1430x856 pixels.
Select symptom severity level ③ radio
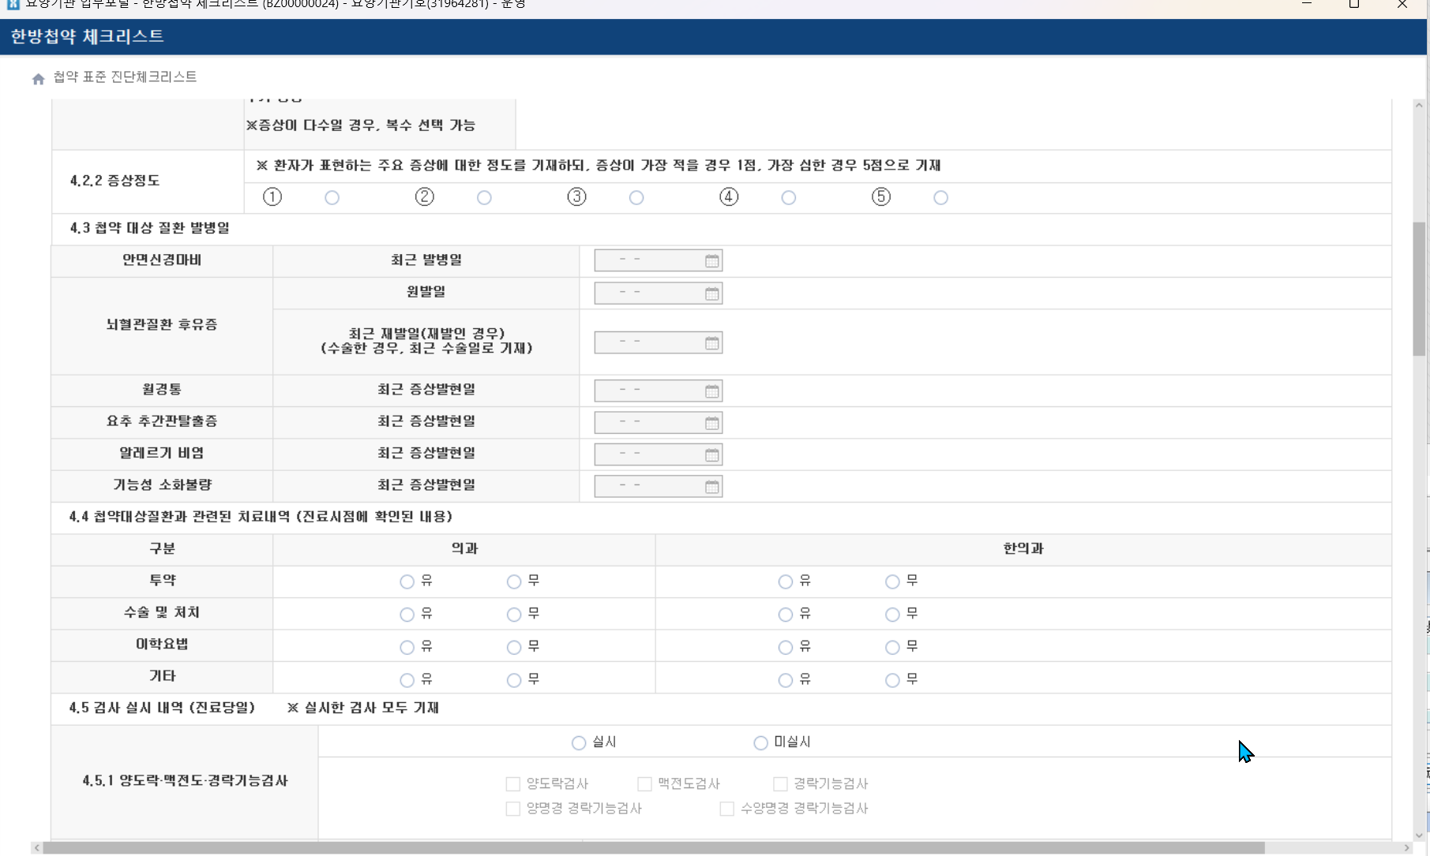(x=636, y=197)
